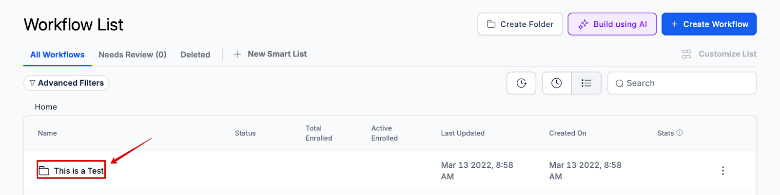Click the Create Workflow button
780x195 pixels.
pyautogui.click(x=709, y=24)
